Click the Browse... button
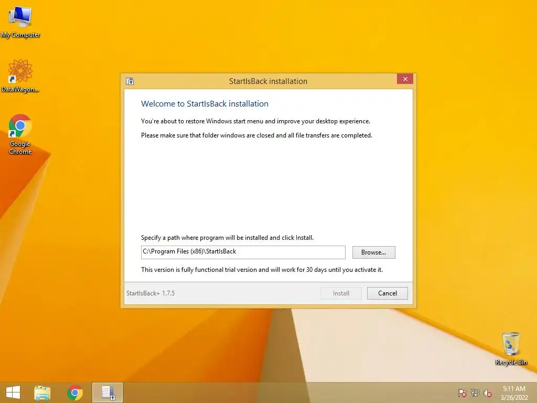This screenshot has width=537, height=403. 373,252
